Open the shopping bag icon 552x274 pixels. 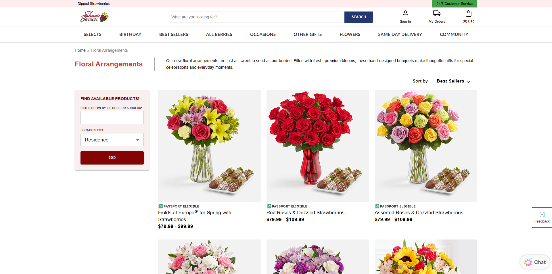point(469,14)
